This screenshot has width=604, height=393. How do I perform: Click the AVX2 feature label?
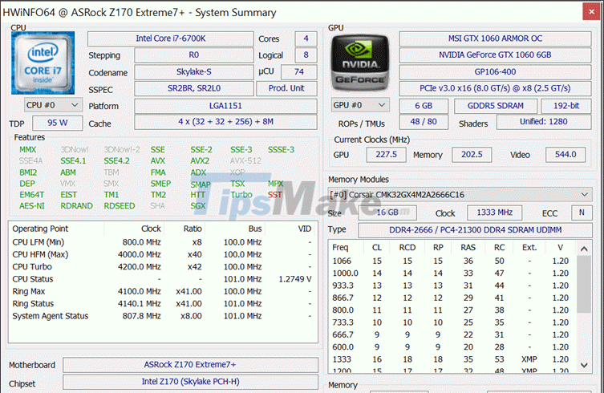(x=200, y=161)
